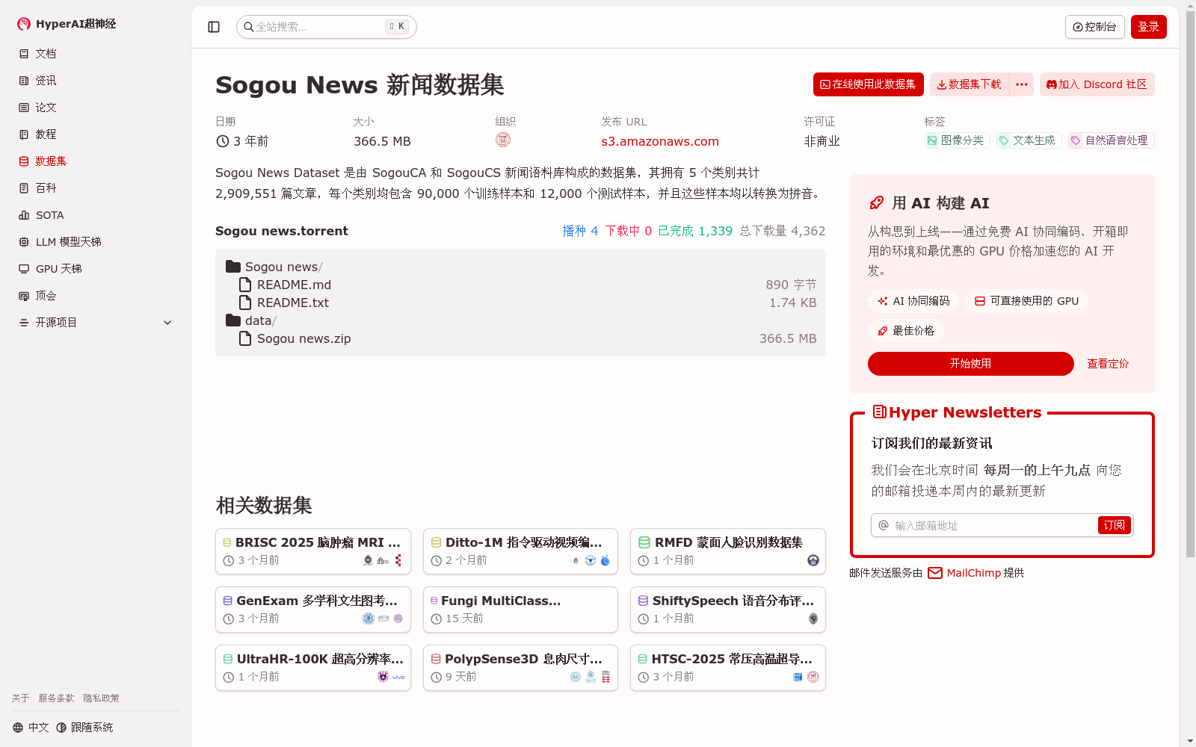Click 加入 Discord 社区 button
Image resolution: width=1196 pixels, height=747 pixels.
tap(1097, 84)
